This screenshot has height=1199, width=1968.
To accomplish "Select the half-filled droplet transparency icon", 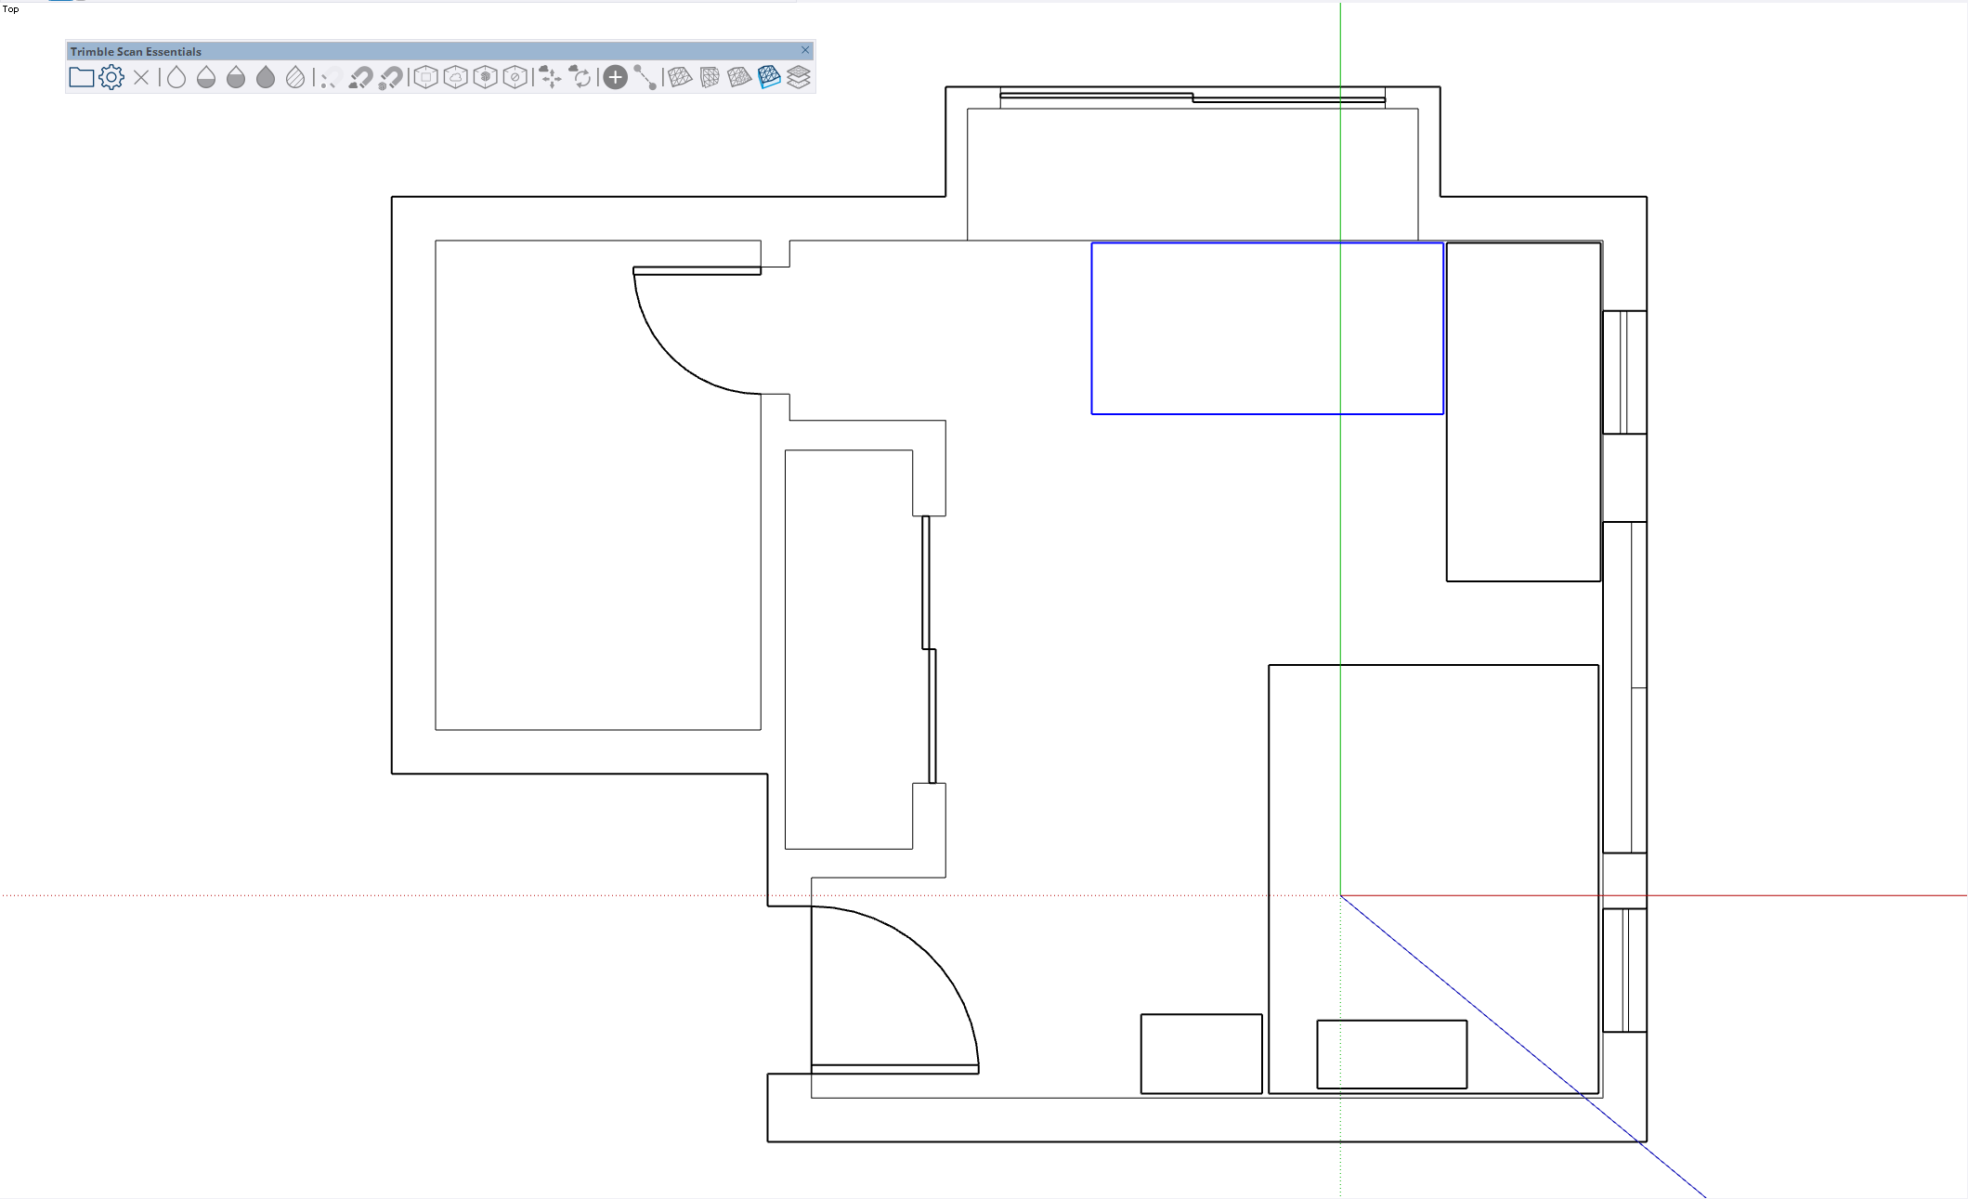I will [x=206, y=77].
